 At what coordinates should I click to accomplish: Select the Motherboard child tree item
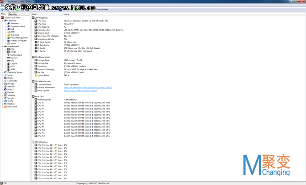[15, 55]
